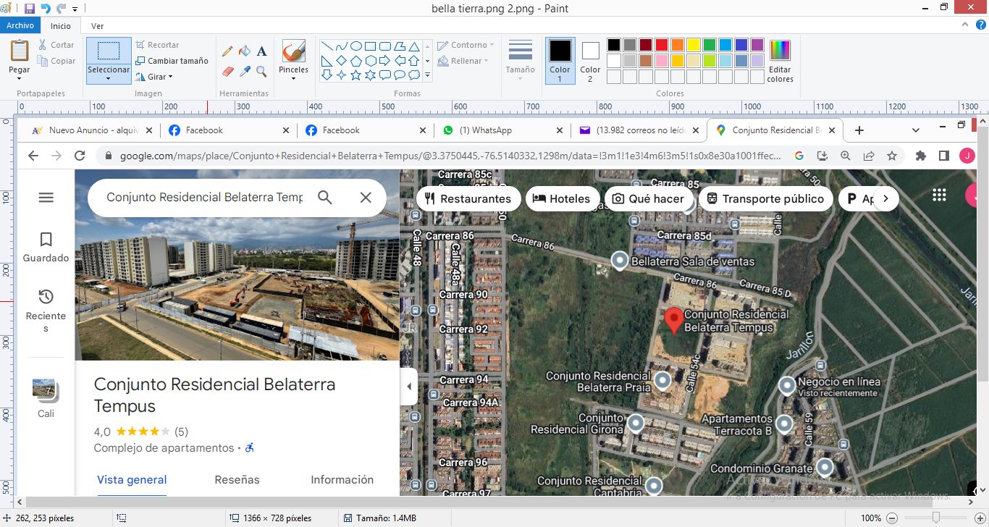Switch to the Inicio ribbon tab
Viewport: 989px width, 527px height.
61,25
